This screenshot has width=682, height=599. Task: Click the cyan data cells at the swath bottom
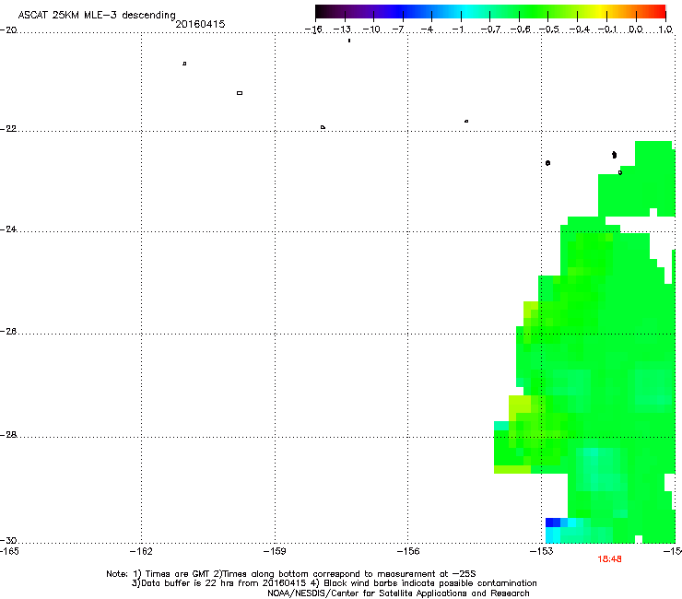click(x=553, y=535)
